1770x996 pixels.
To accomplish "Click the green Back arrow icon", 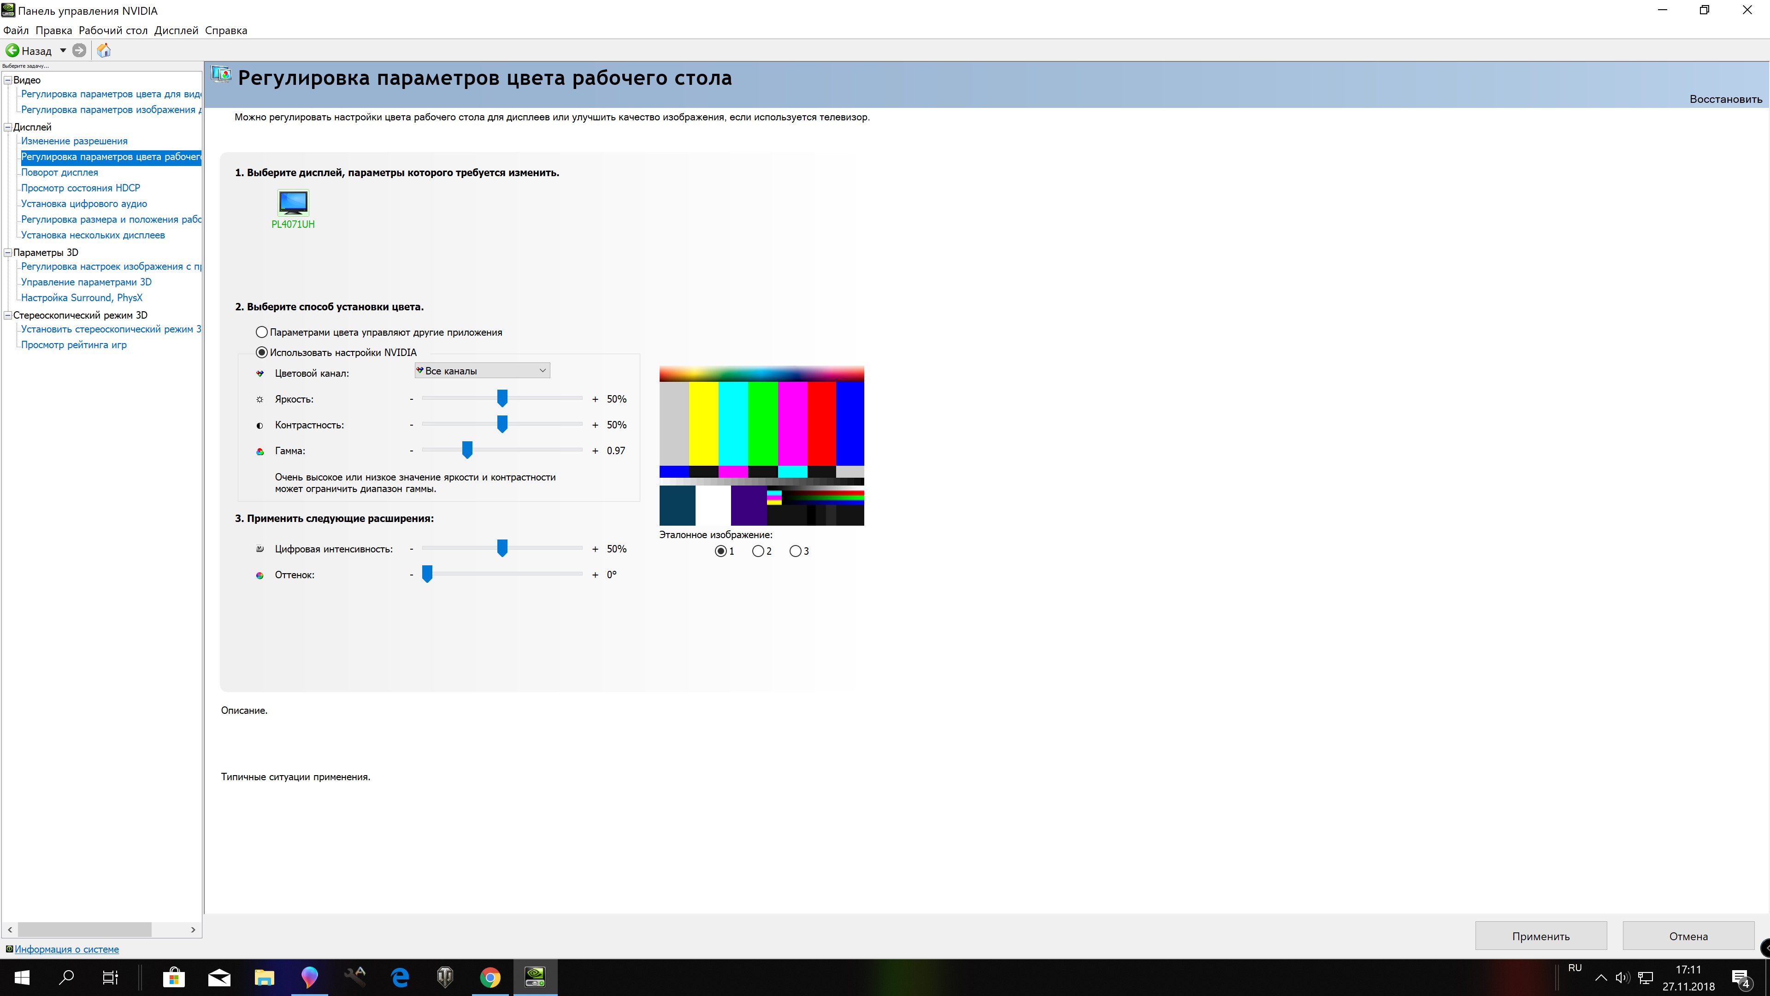I will 12,50.
